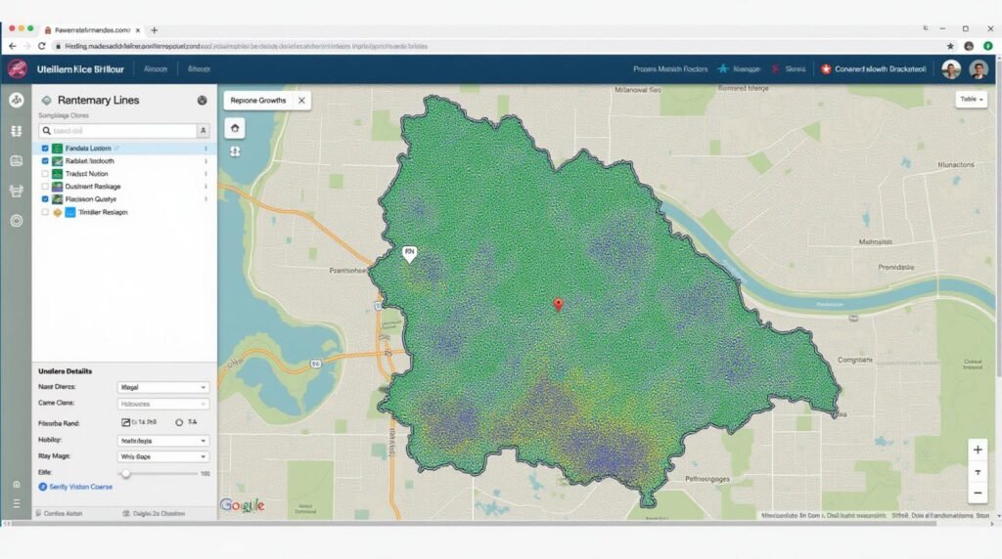The height and width of the screenshot is (559, 1002).
Task: Click middle control between zoom buttons
Action: click(x=978, y=472)
